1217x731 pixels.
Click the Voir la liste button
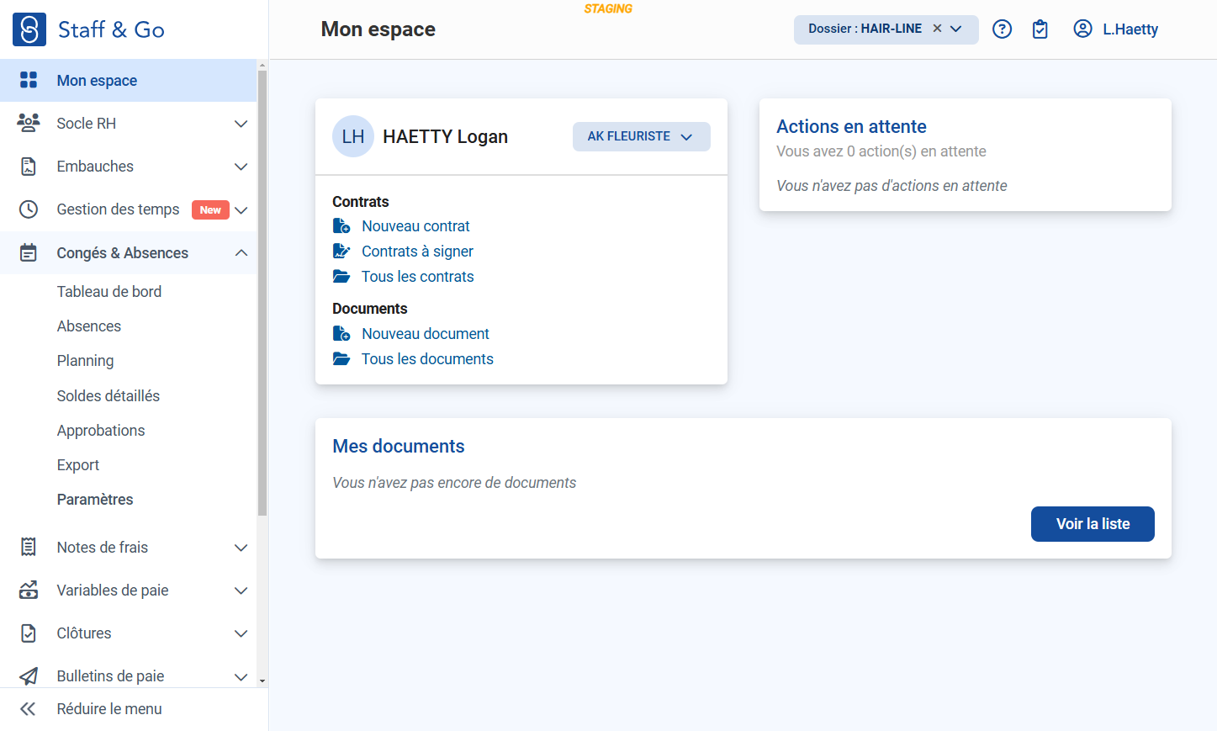point(1093,524)
